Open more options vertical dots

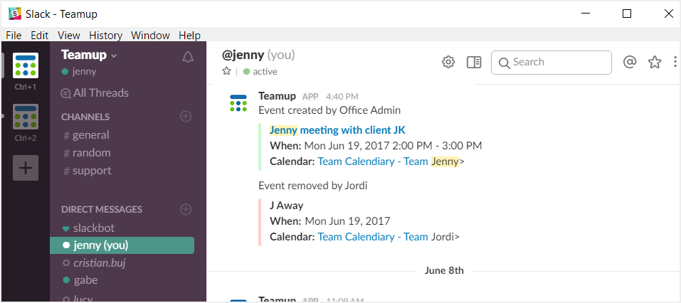click(x=675, y=62)
